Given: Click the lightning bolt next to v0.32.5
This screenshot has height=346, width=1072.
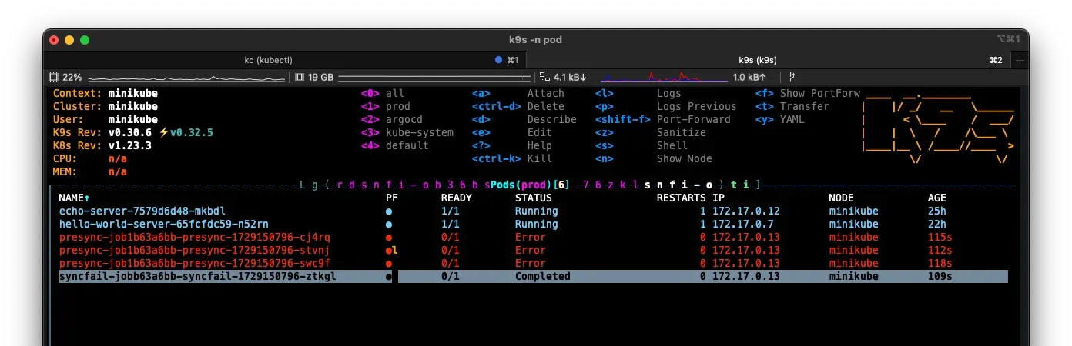Looking at the screenshot, I should (164, 132).
